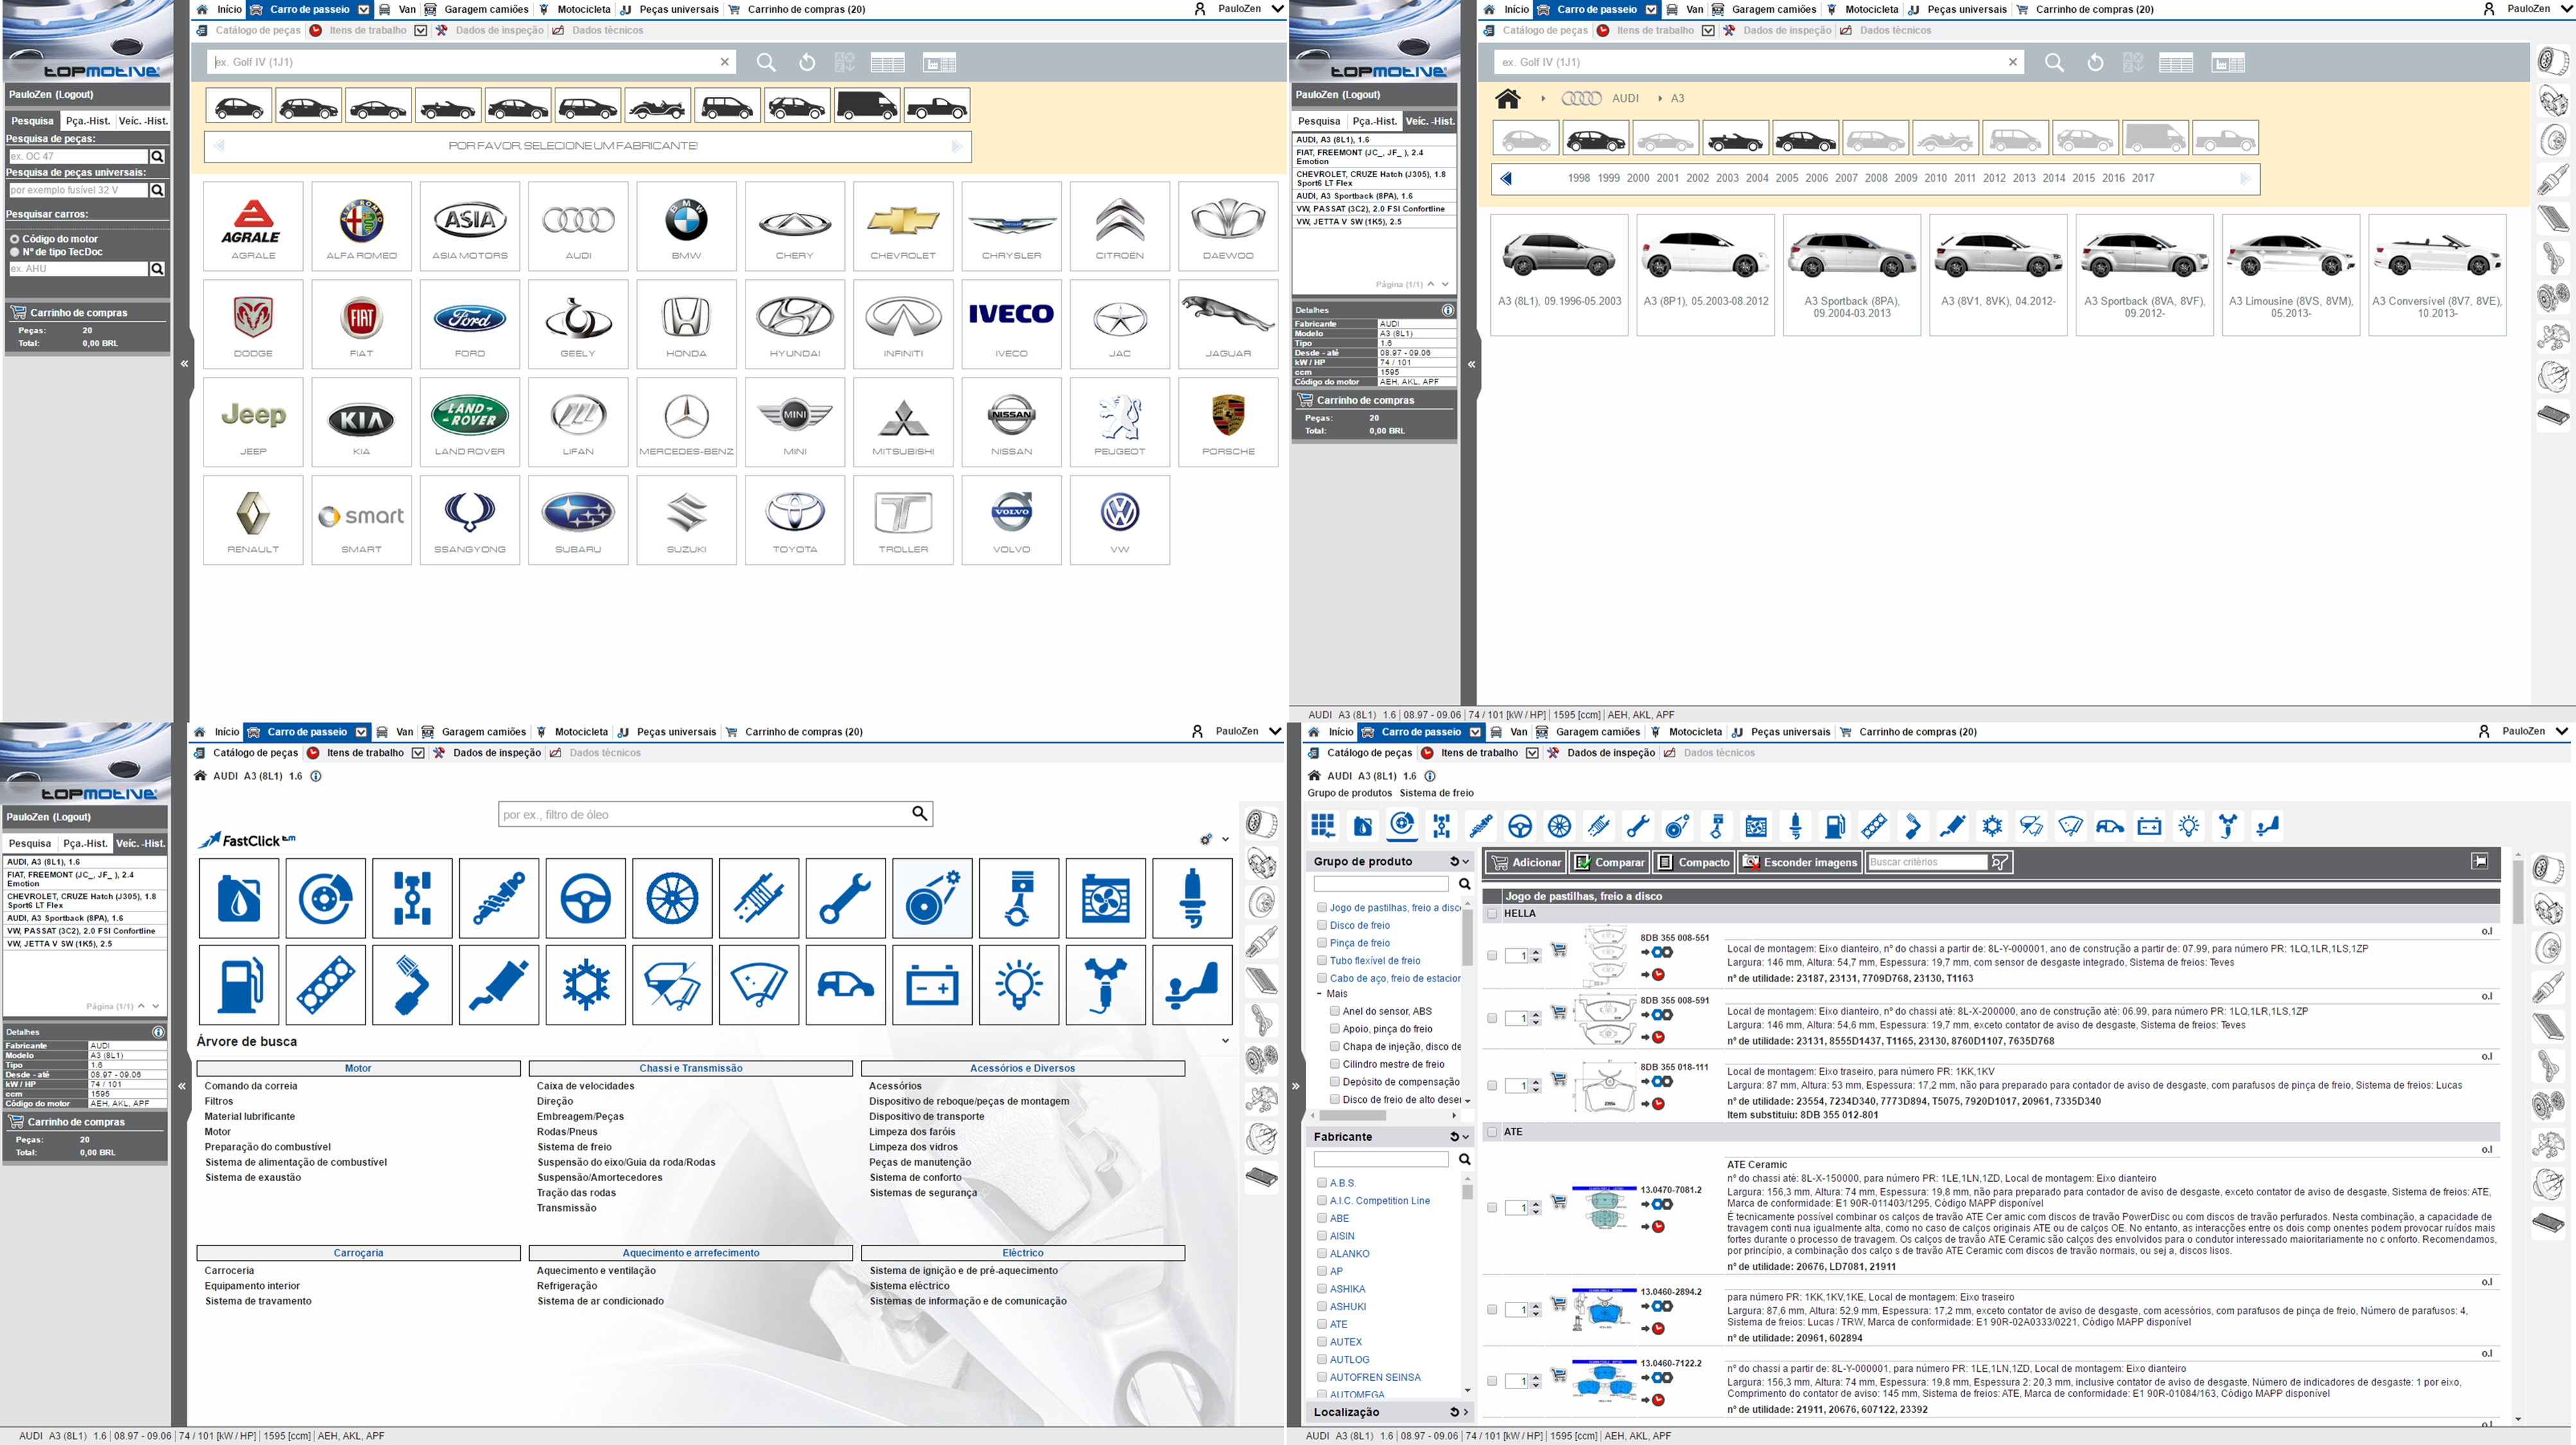The image size is (2576, 1445).
Task: Select the FastClick light bulb icon
Action: coord(1019,985)
